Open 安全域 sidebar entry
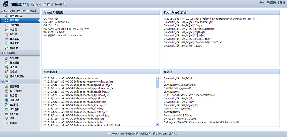287x137 pixels. 13,72
